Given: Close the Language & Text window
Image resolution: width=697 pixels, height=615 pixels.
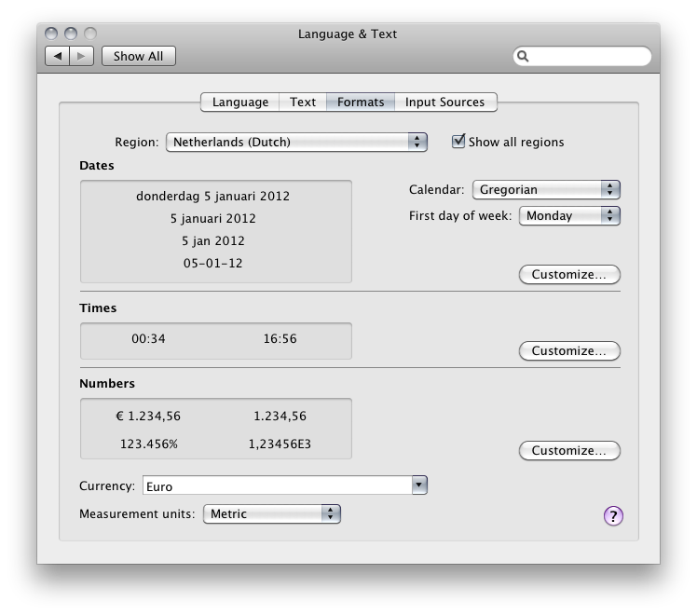Looking at the screenshot, I should click(x=51, y=34).
